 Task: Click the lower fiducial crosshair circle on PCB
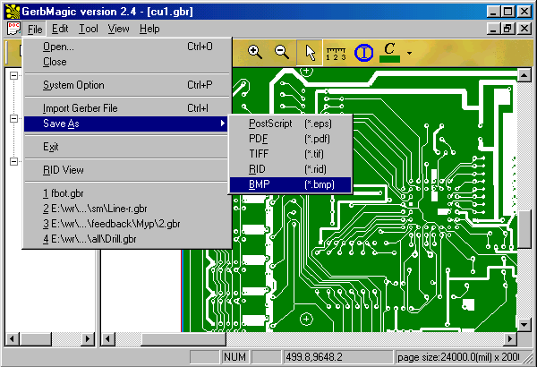(x=306, y=319)
